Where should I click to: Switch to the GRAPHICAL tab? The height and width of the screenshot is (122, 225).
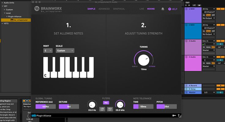click(119, 9)
